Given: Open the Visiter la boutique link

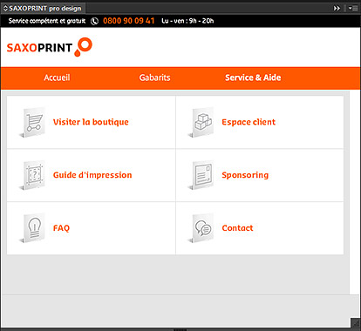Looking at the screenshot, I should coord(91,122).
